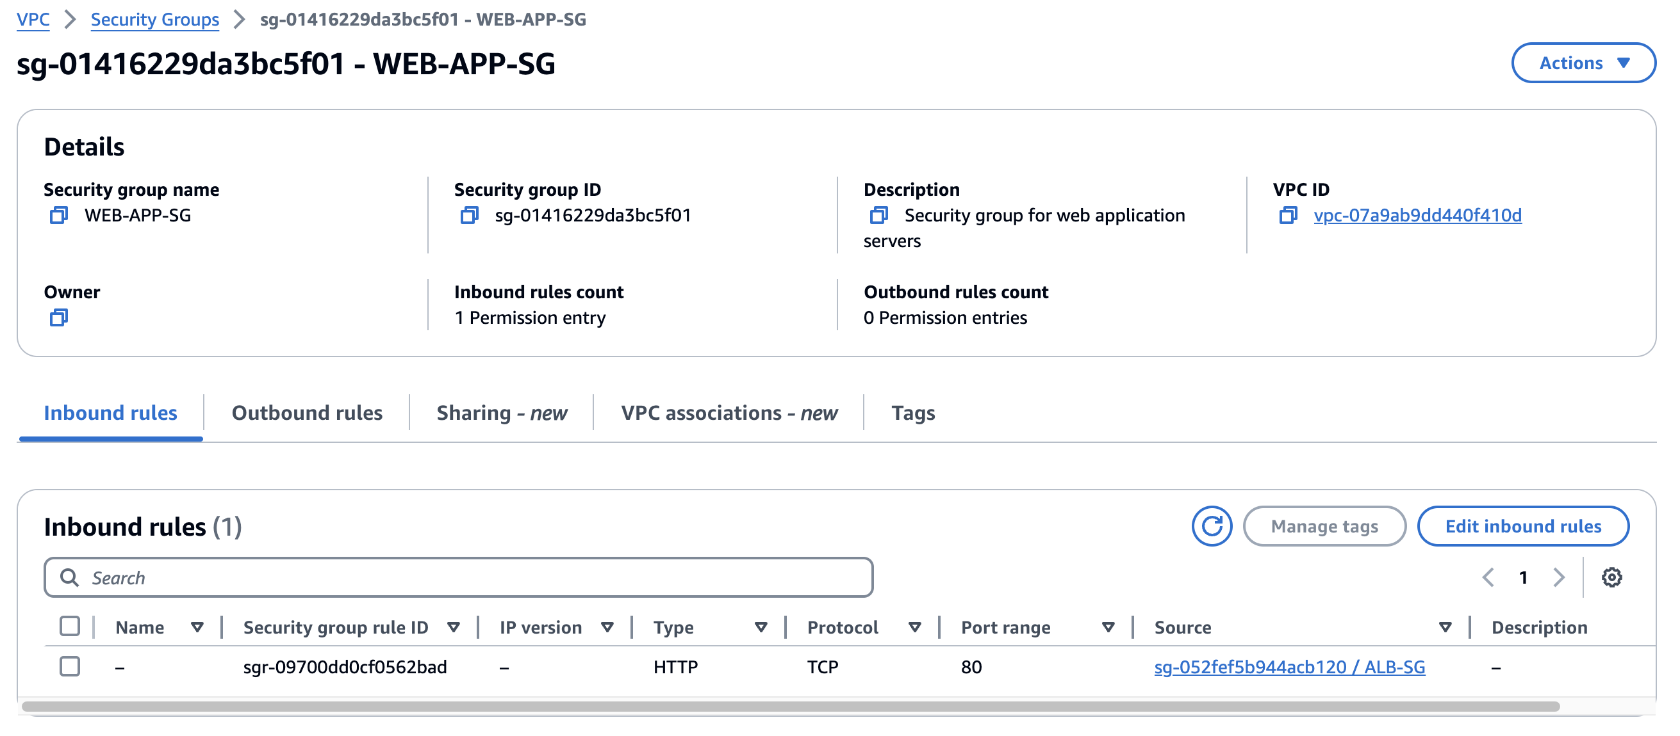This screenshot has width=1680, height=736.
Task: Go to previous page of inbound rules
Action: point(1488,577)
